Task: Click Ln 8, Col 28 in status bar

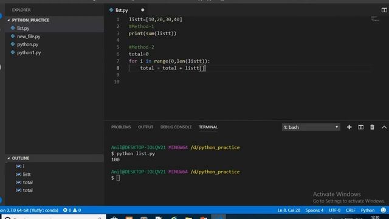Action: (289, 210)
